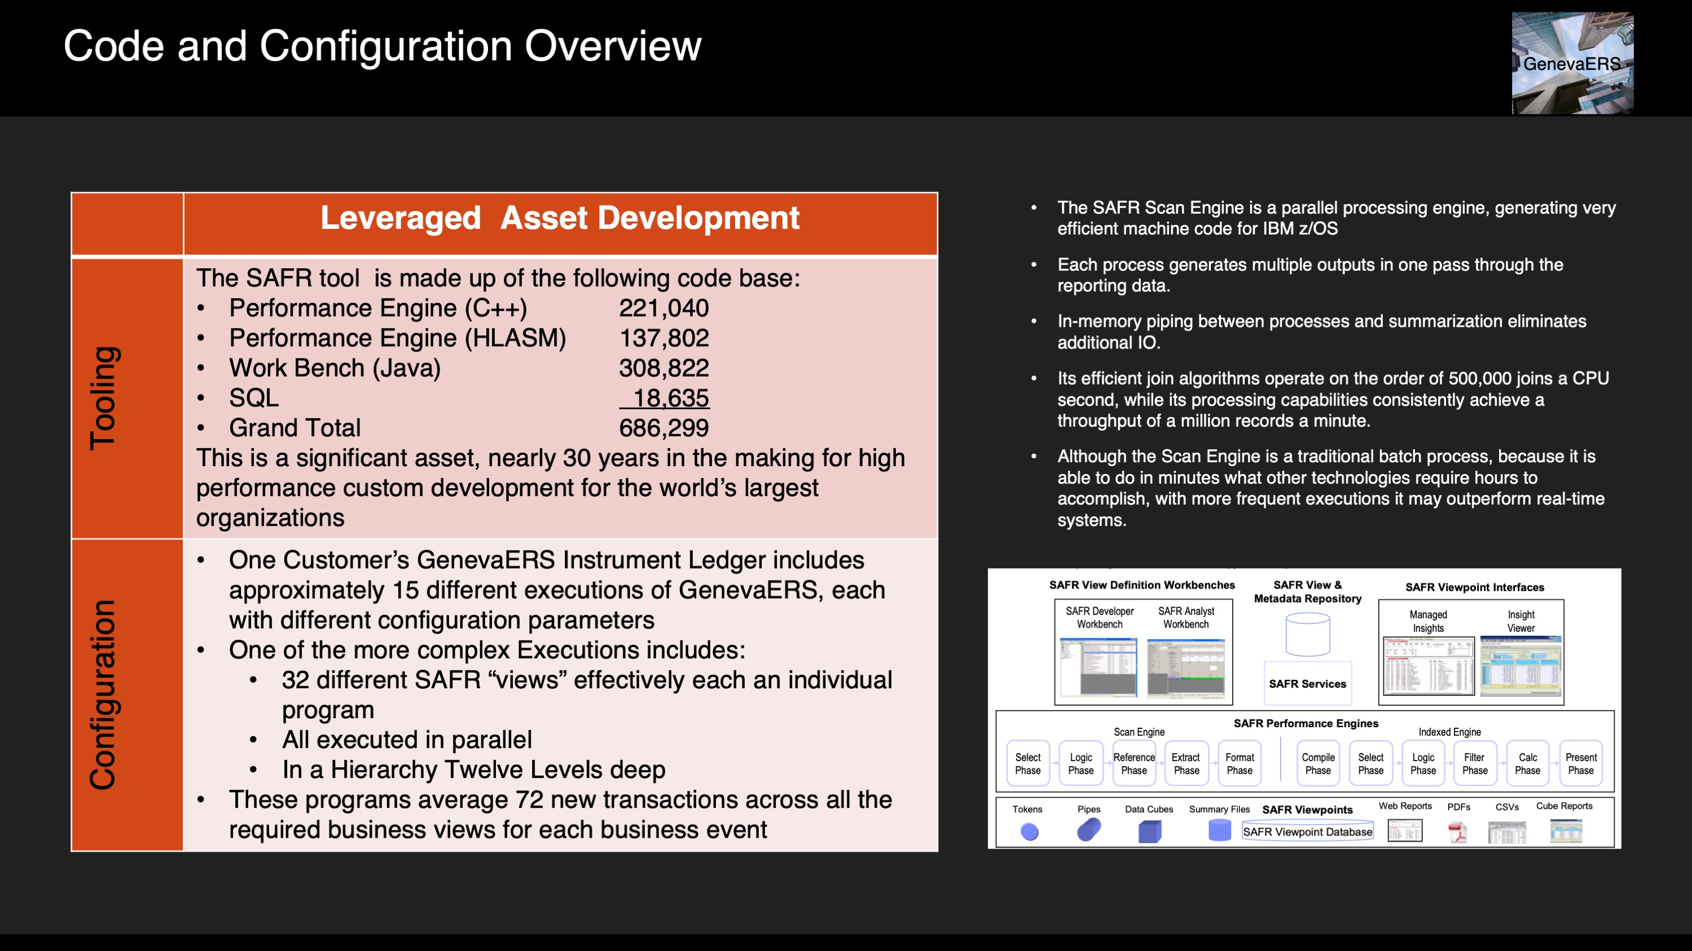Screen dimensions: 1692x951
Task: Click Performance Engine (C++) text
Action: pos(377,308)
